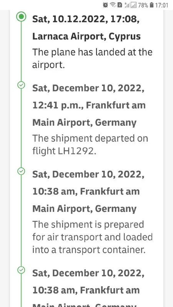This screenshot has width=173, height=307.
Task: Tap the 78% battery percentage text
Action: 143,5
